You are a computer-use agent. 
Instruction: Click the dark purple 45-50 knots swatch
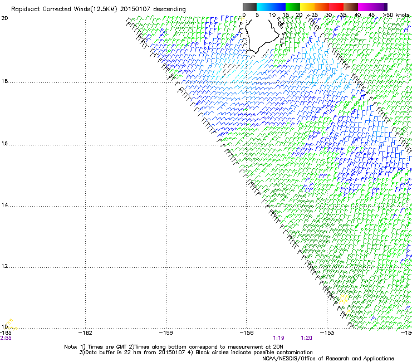tap(380, 7)
